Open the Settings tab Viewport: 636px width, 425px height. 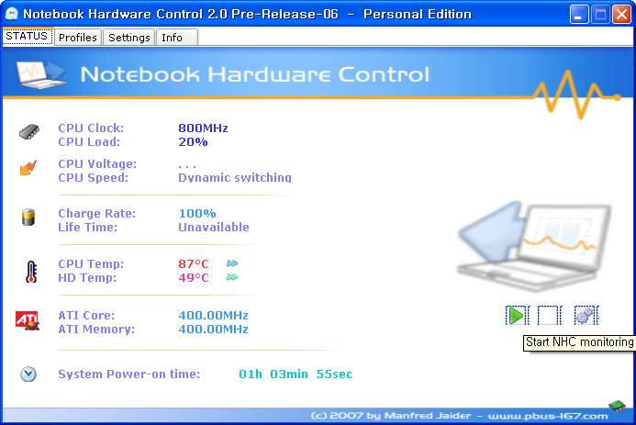pyautogui.click(x=129, y=38)
